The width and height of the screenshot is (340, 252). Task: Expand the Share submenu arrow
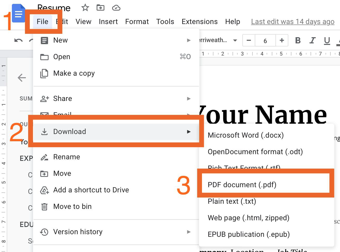click(x=189, y=99)
